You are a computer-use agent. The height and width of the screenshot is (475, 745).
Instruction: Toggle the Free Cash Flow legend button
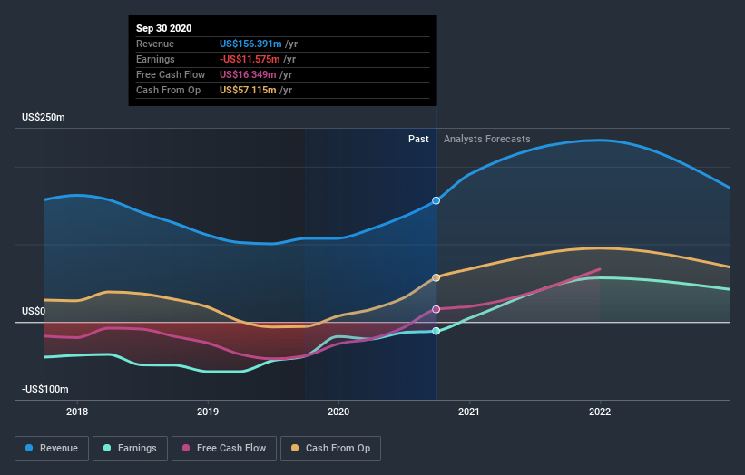click(224, 449)
